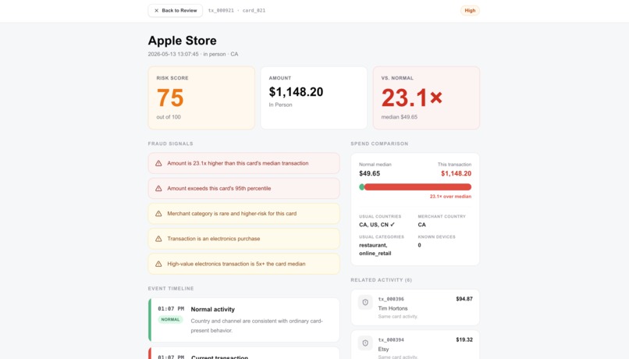
Task: Click usual countries 'CA, US, CN ✓' value
Action: click(x=377, y=225)
